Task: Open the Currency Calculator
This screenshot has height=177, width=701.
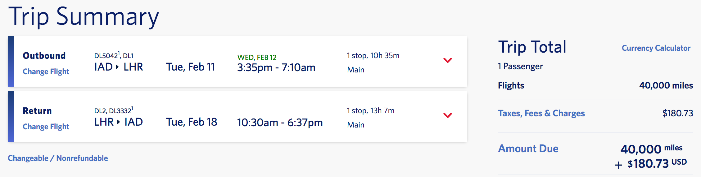Action: tap(656, 48)
